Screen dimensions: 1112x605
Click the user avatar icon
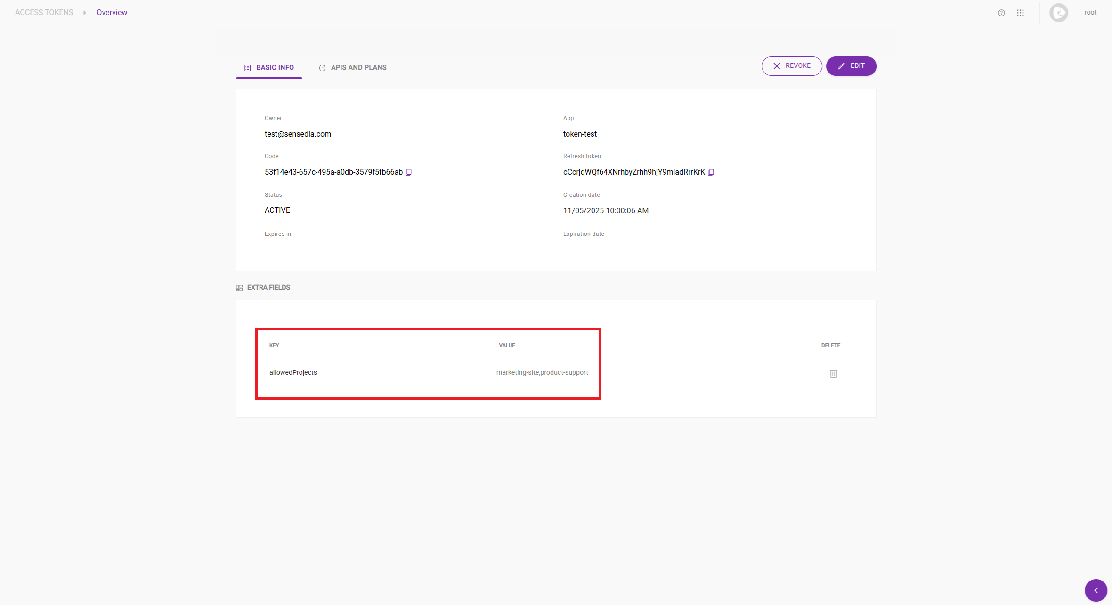[1058, 13]
